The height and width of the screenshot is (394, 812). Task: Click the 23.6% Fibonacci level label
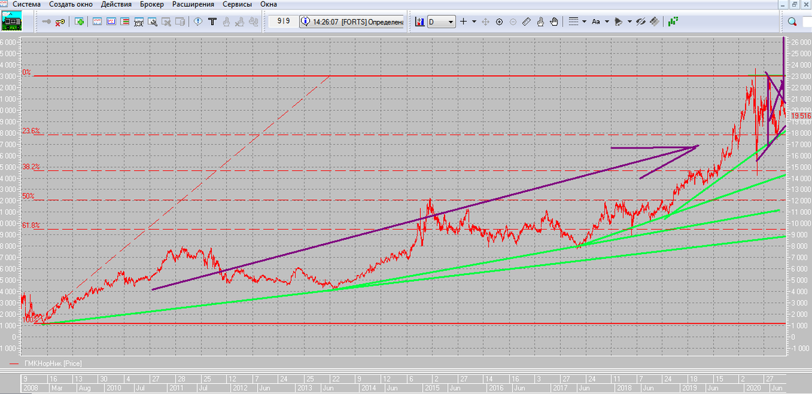(x=32, y=131)
